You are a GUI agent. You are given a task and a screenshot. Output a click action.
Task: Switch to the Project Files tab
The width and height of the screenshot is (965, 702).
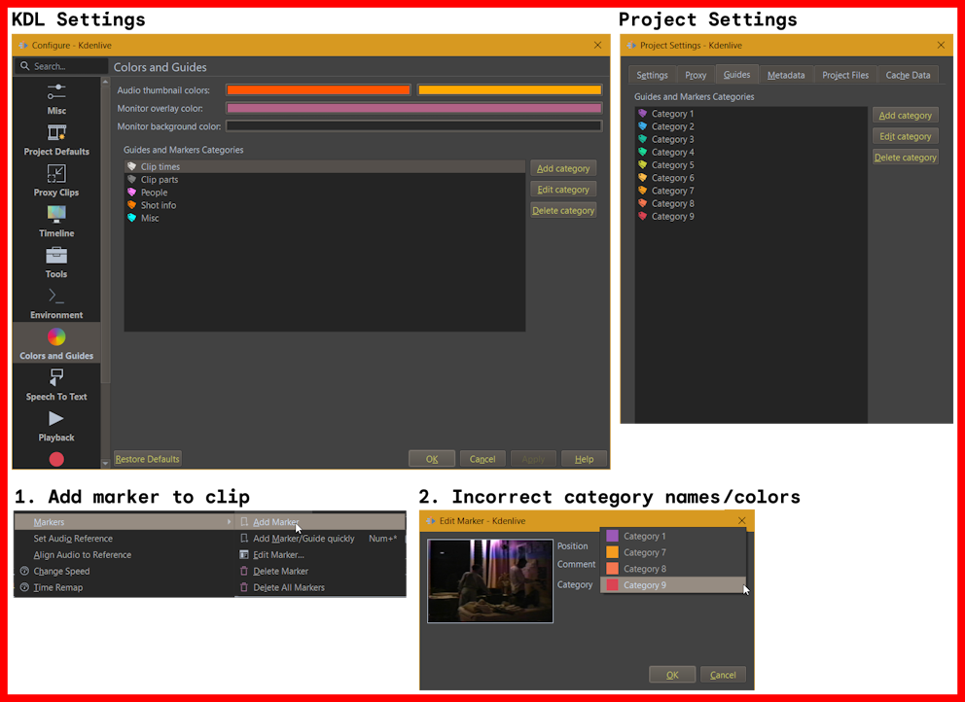[x=845, y=75]
